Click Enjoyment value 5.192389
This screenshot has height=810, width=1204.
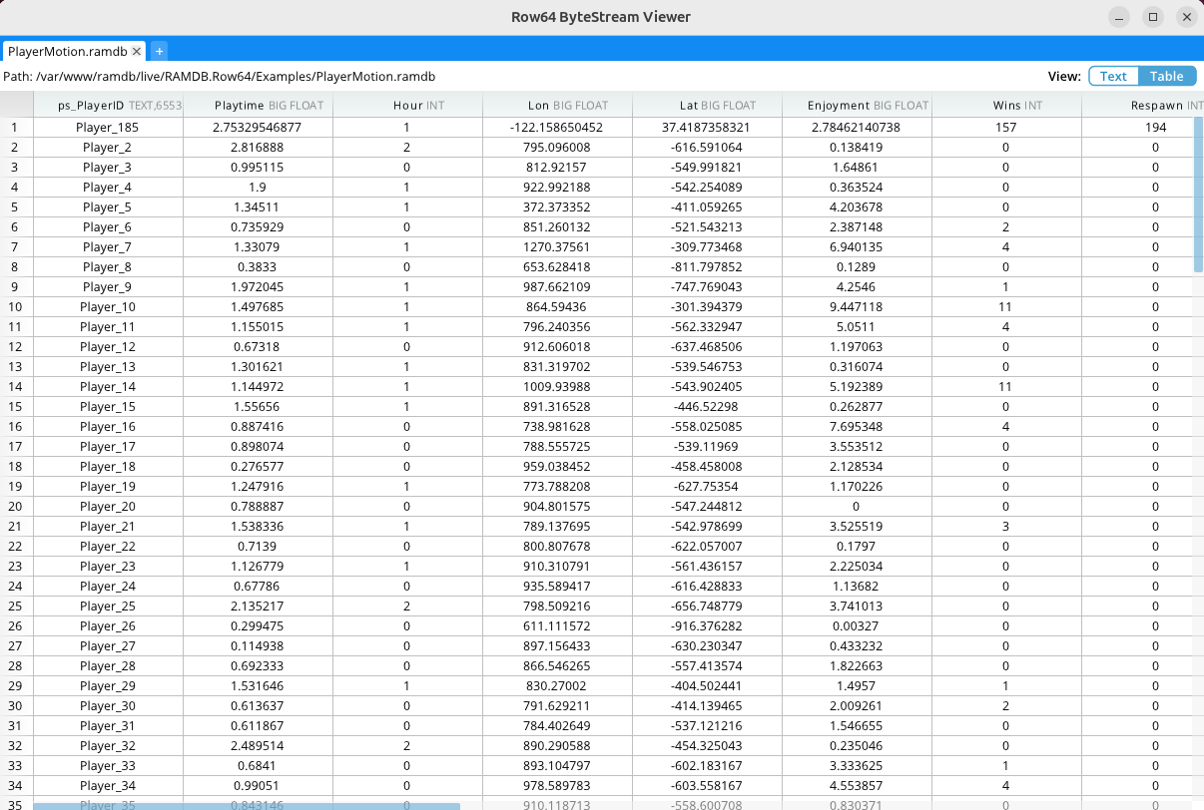tap(857, 387)
